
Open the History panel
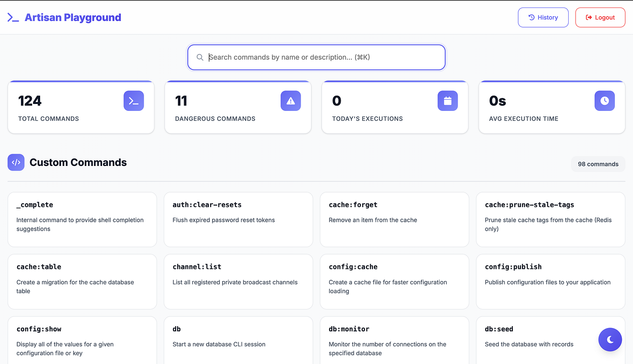[x=543, y=17]
